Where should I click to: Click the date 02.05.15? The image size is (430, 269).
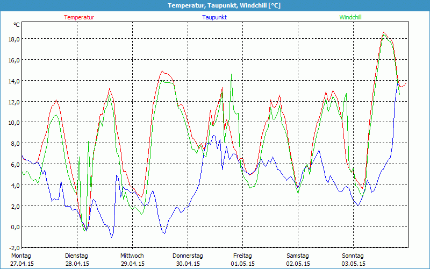(x=298, y=264)
